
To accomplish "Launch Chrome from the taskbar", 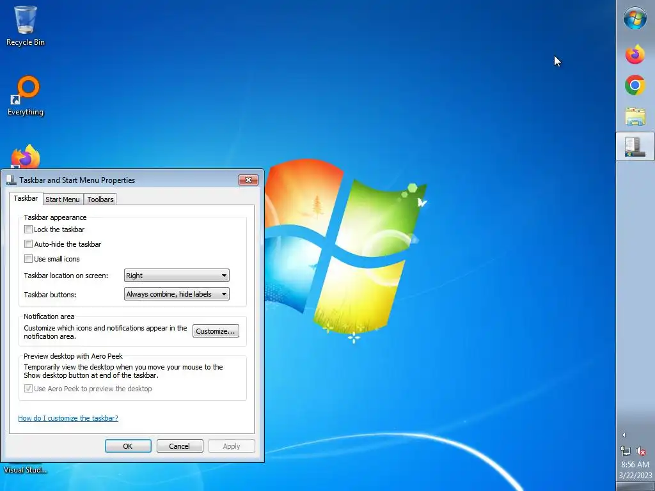I will [635, 85].
